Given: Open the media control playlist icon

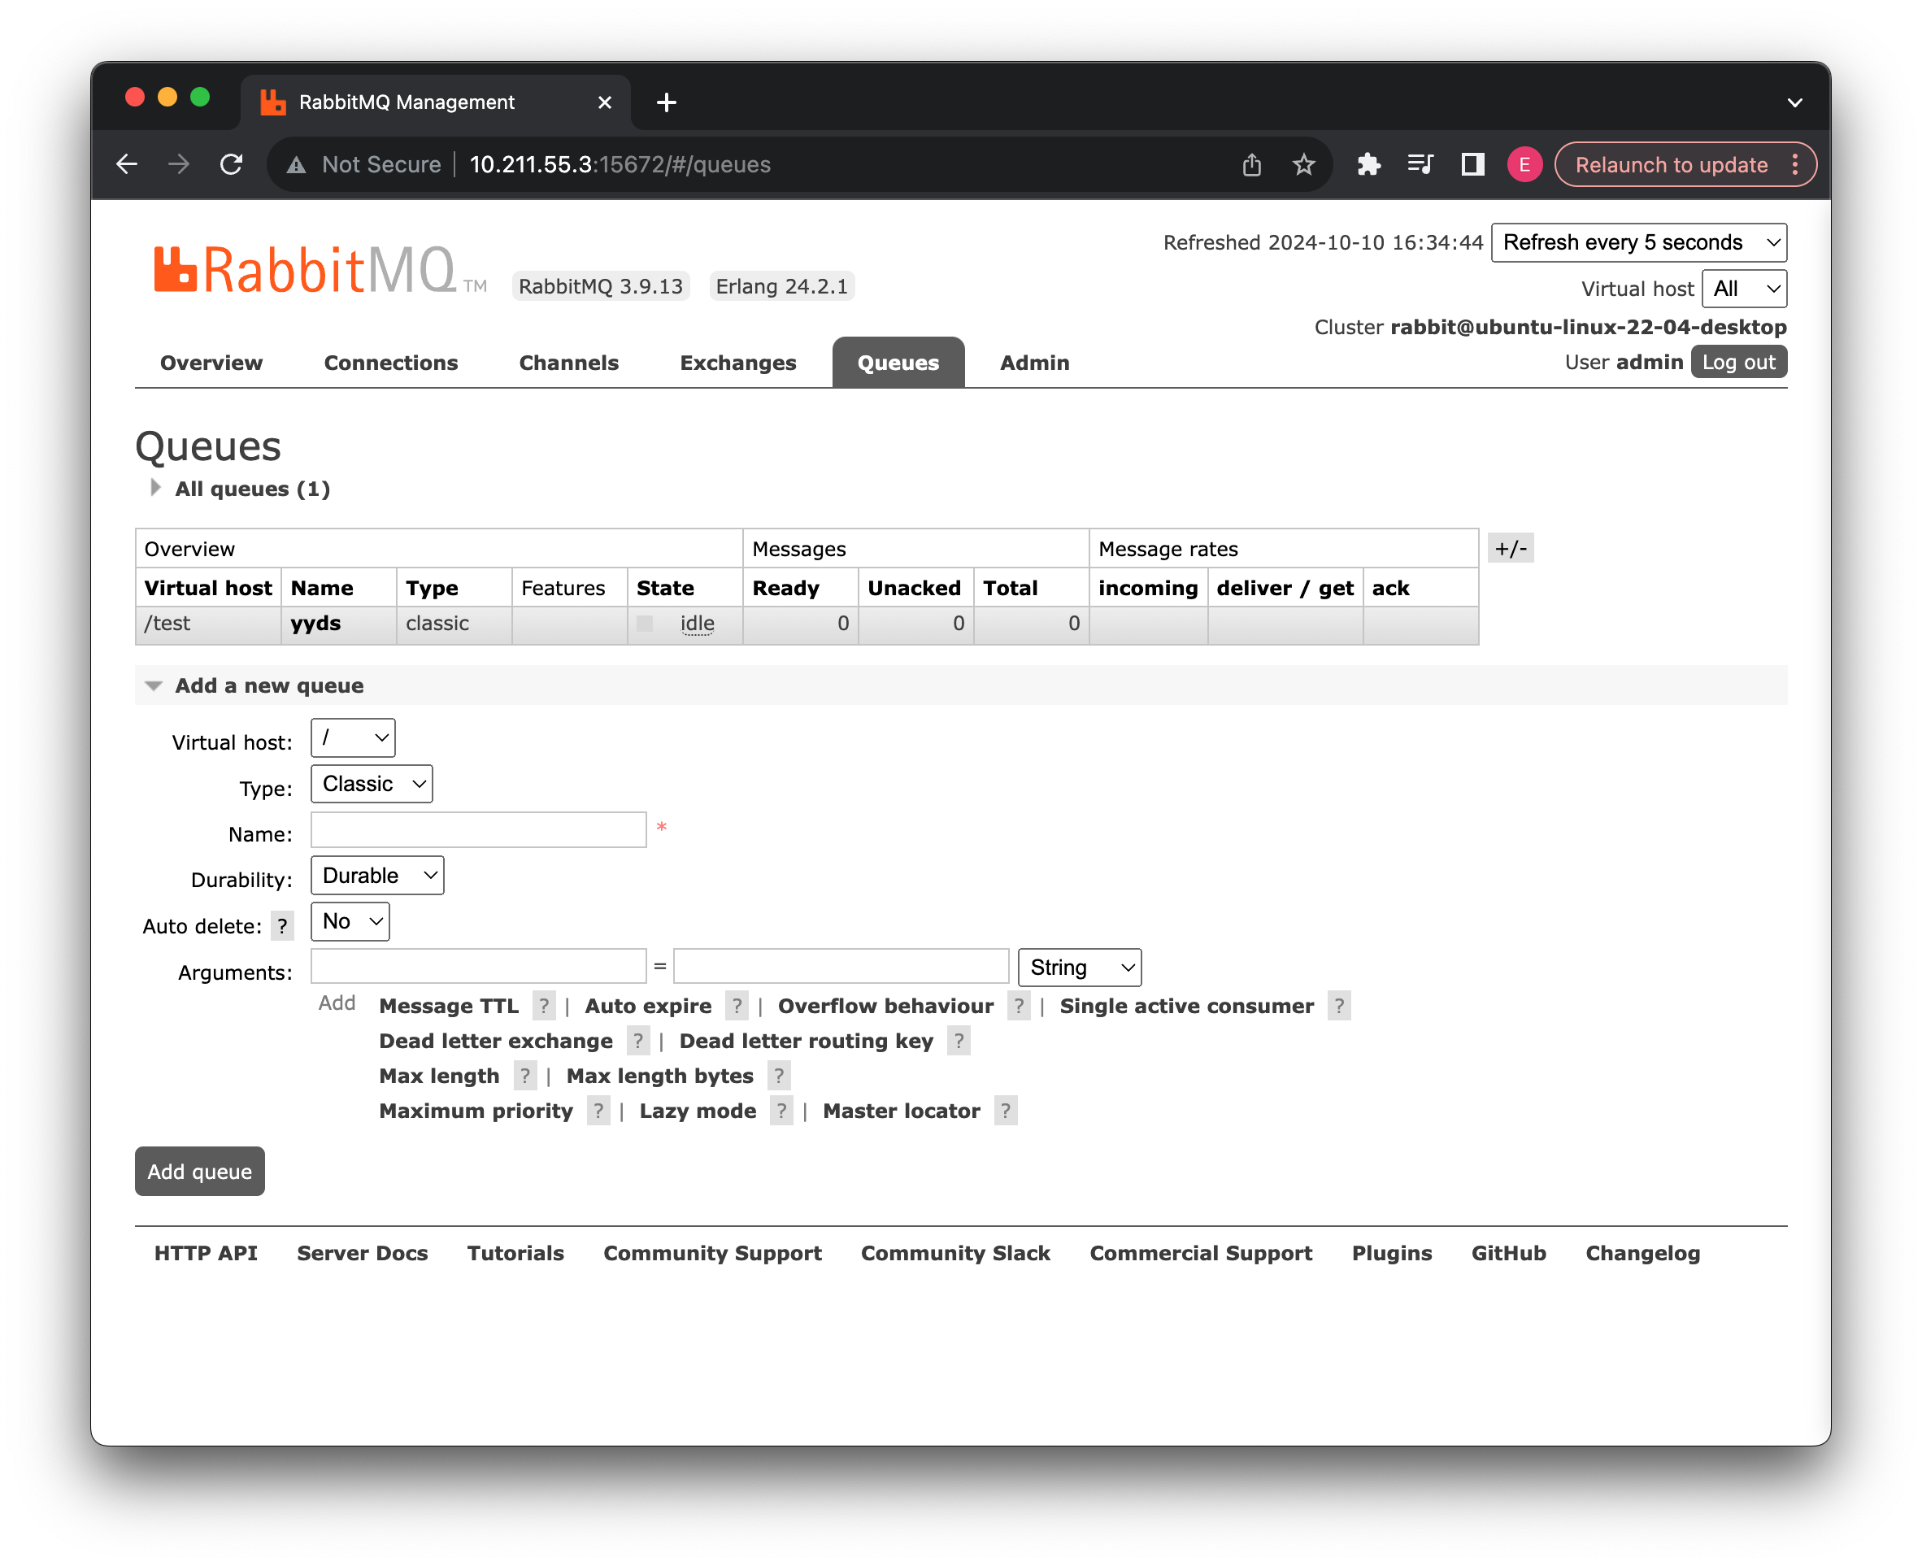Looking at the screenshot, I should (x=1420, y=164).
